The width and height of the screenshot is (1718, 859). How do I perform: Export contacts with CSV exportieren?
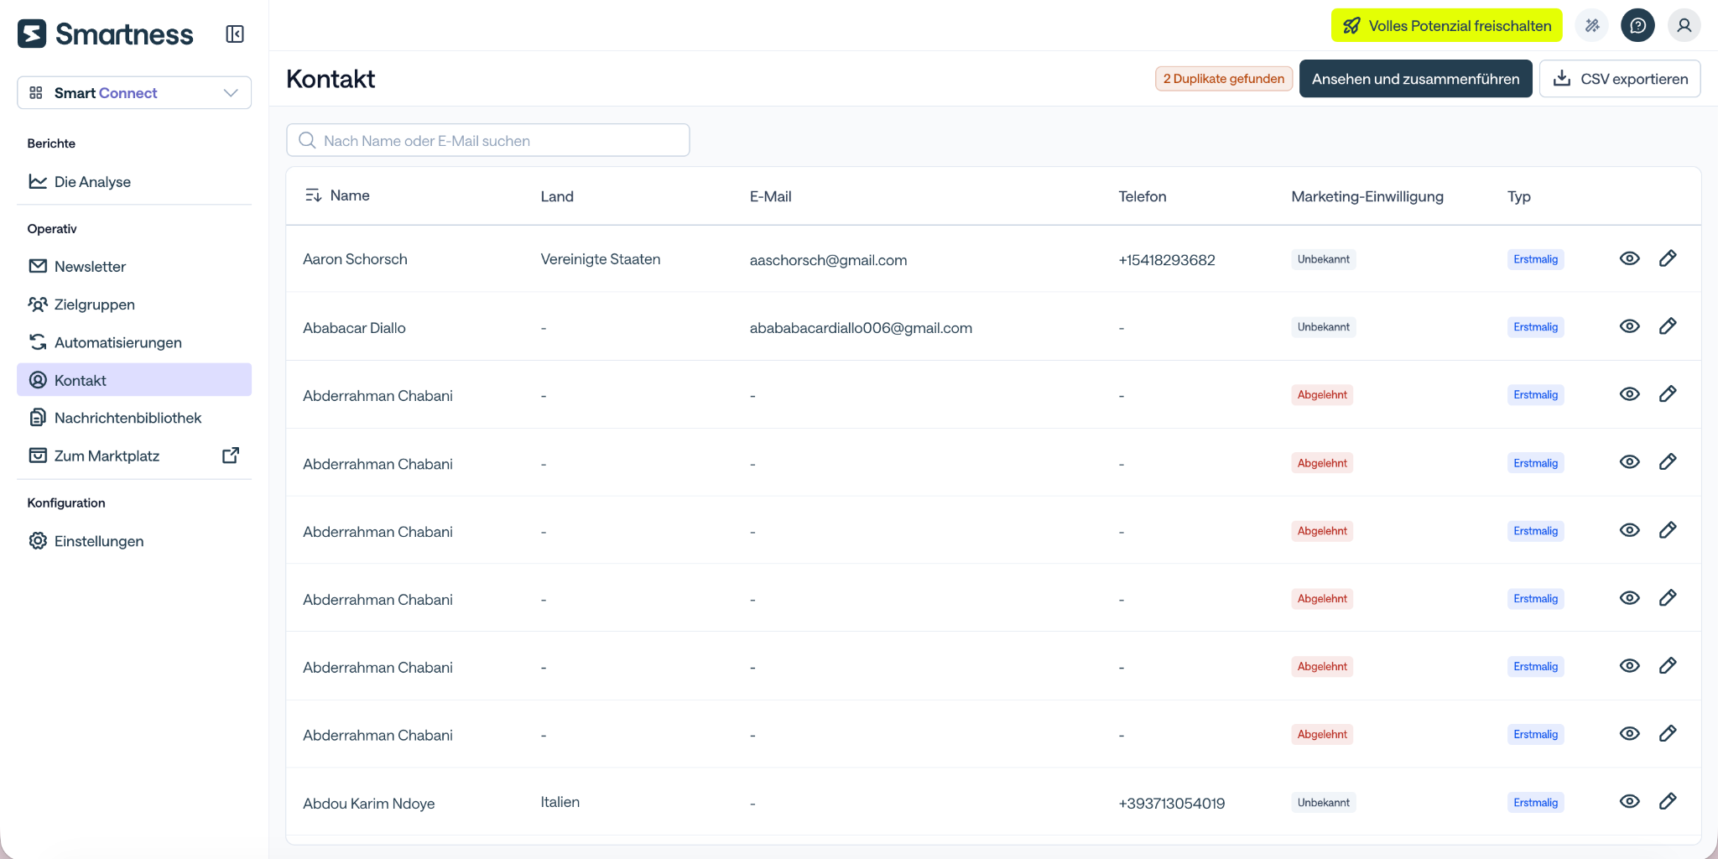click(1620, 79)
